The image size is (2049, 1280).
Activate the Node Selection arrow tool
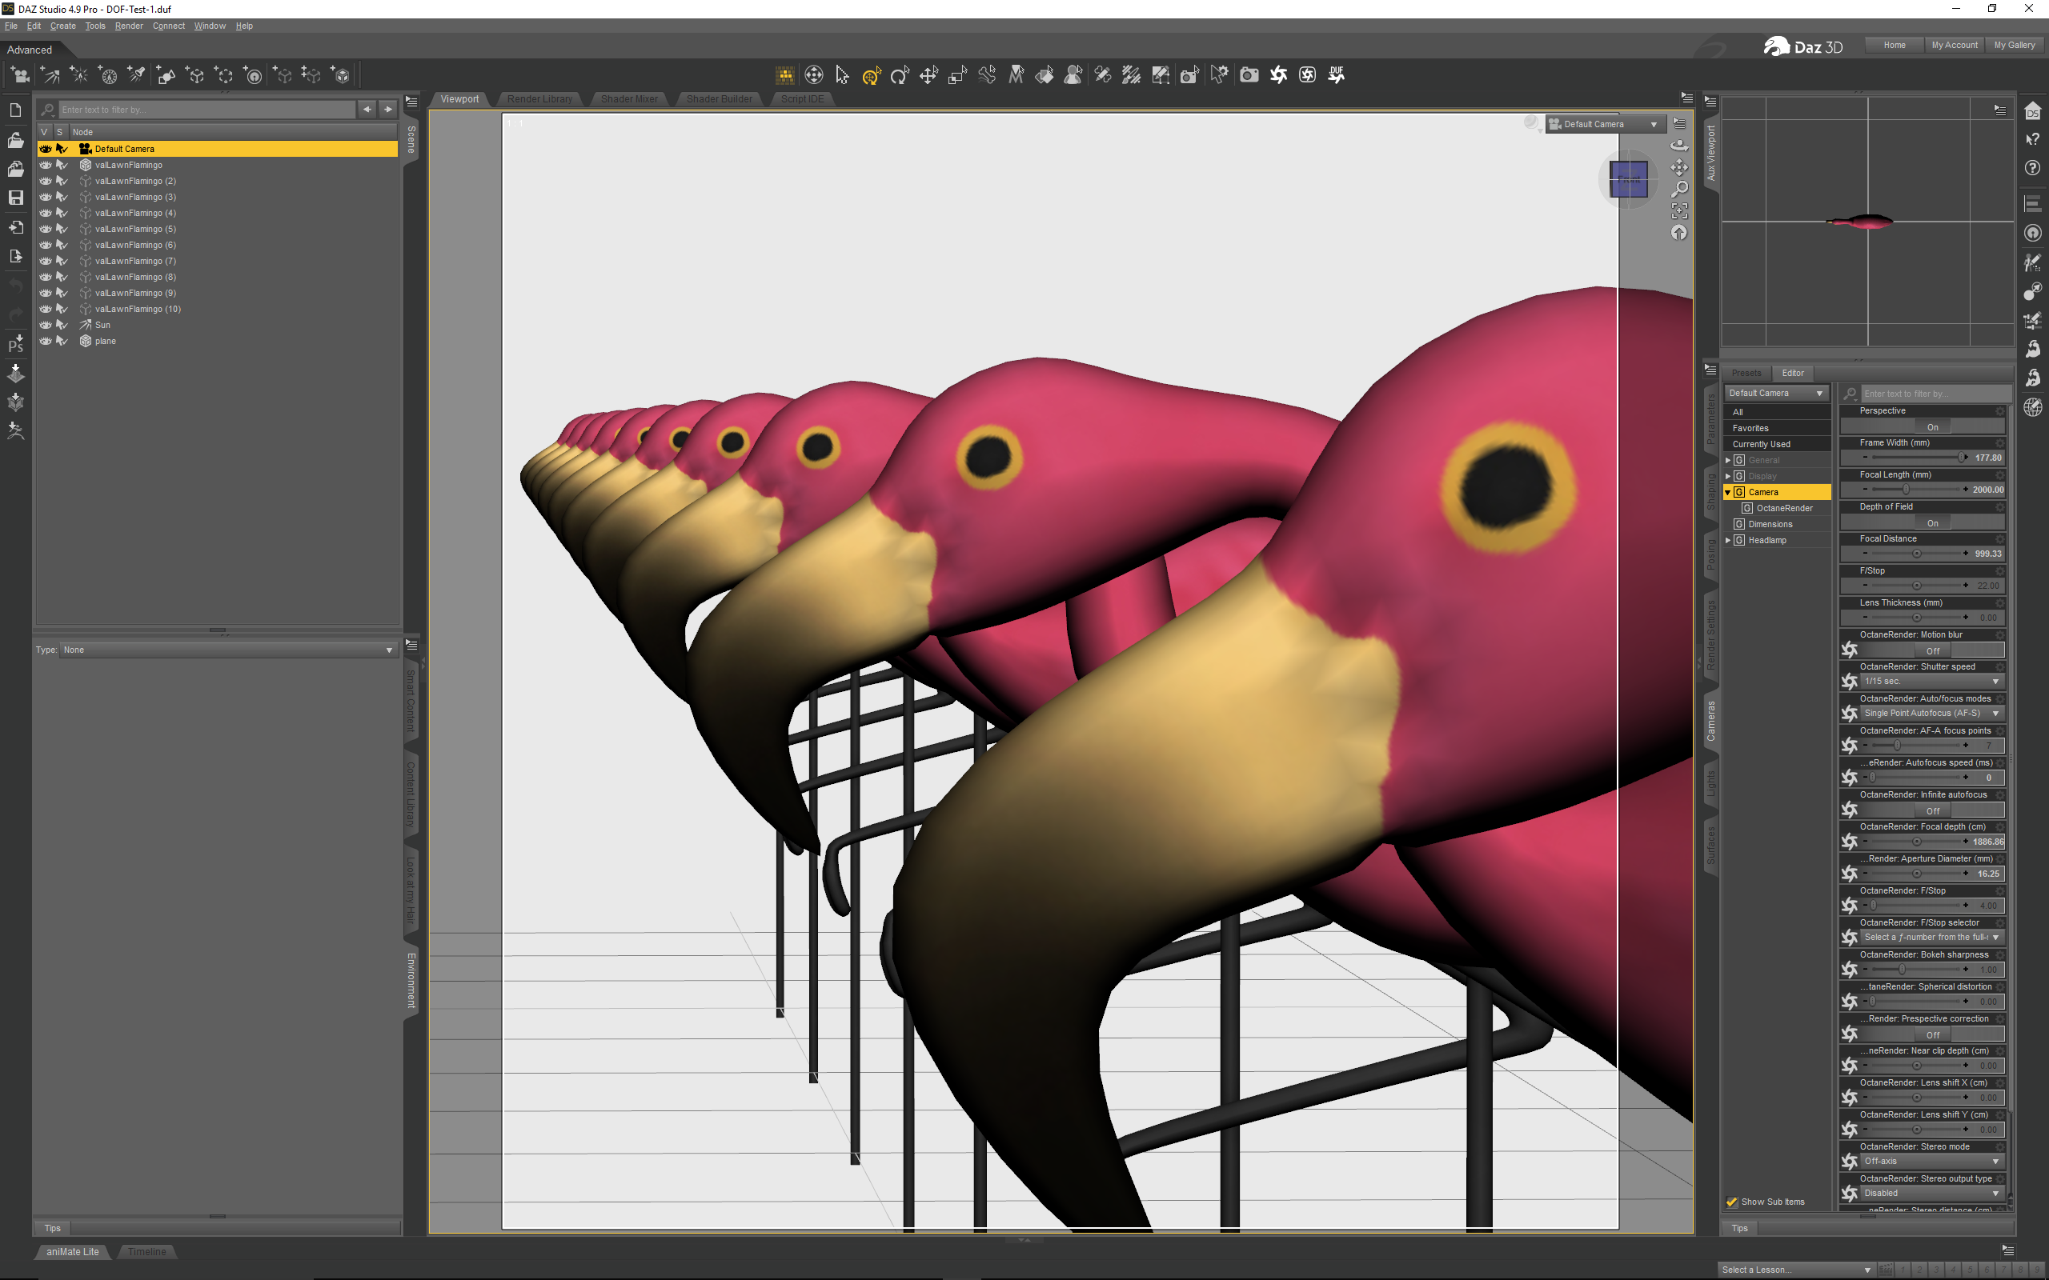[842, 75]
